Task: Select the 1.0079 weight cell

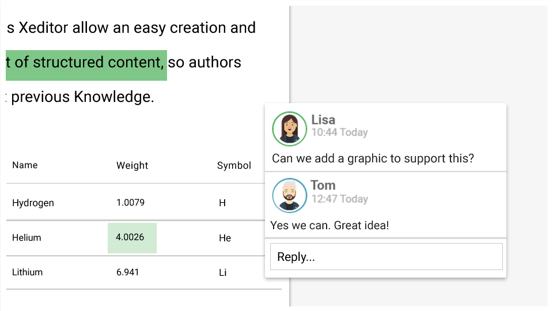Action: [x=131, y=202]
